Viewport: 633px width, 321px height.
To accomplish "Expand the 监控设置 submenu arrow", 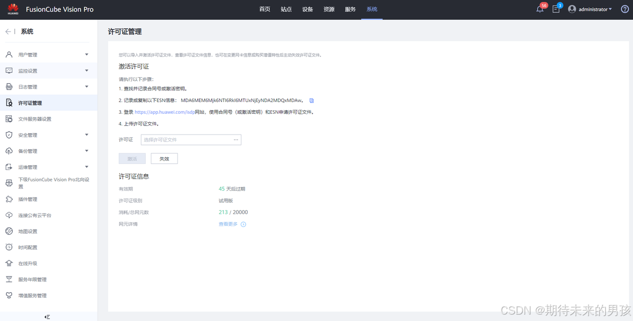I will [x=87, y=71].
